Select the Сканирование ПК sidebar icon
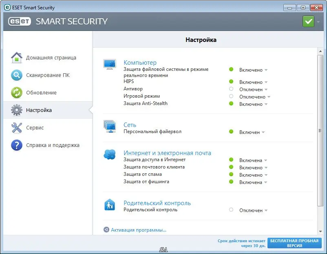The height and width of the screenshot is (254, 327). coord(17,75)
